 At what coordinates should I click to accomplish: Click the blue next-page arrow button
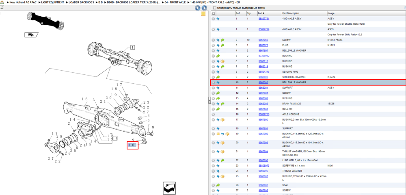[x=204, y=8]
